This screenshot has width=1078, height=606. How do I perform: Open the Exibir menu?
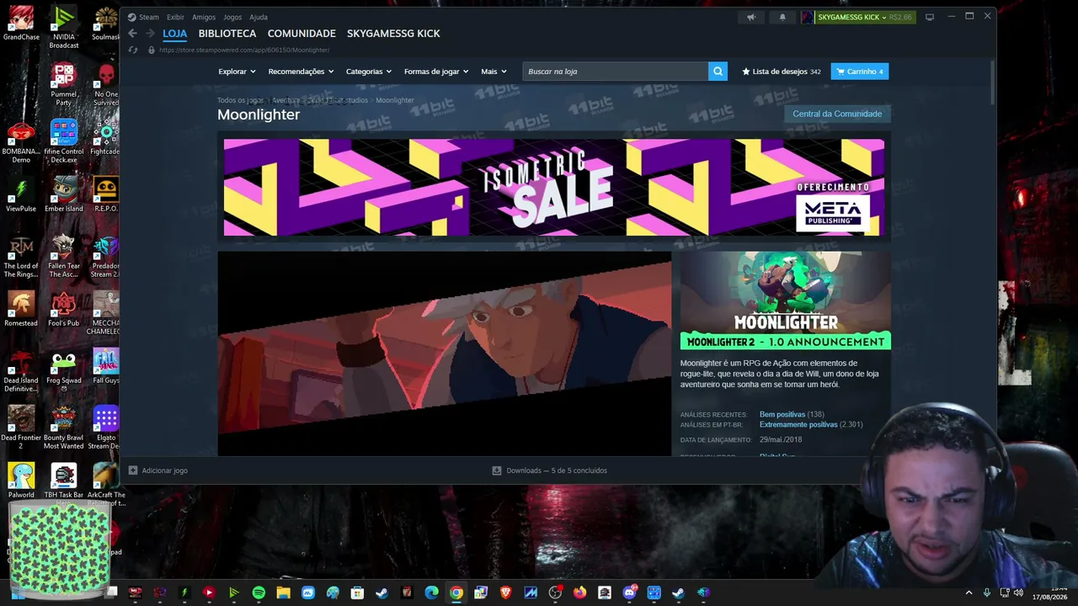pos(175,17)
